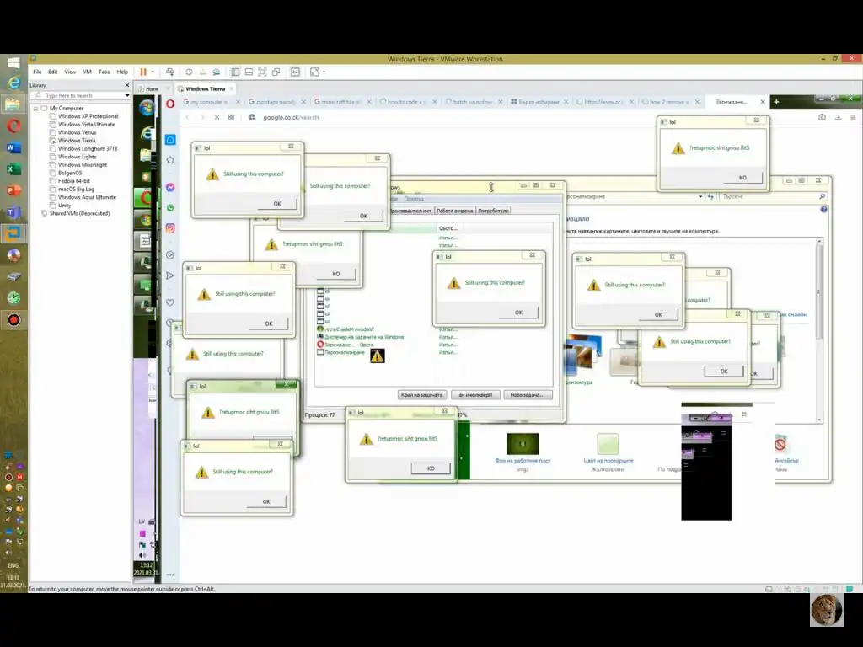Select macOS Big Lag in library
863x647 pixels.
point(76,189)
